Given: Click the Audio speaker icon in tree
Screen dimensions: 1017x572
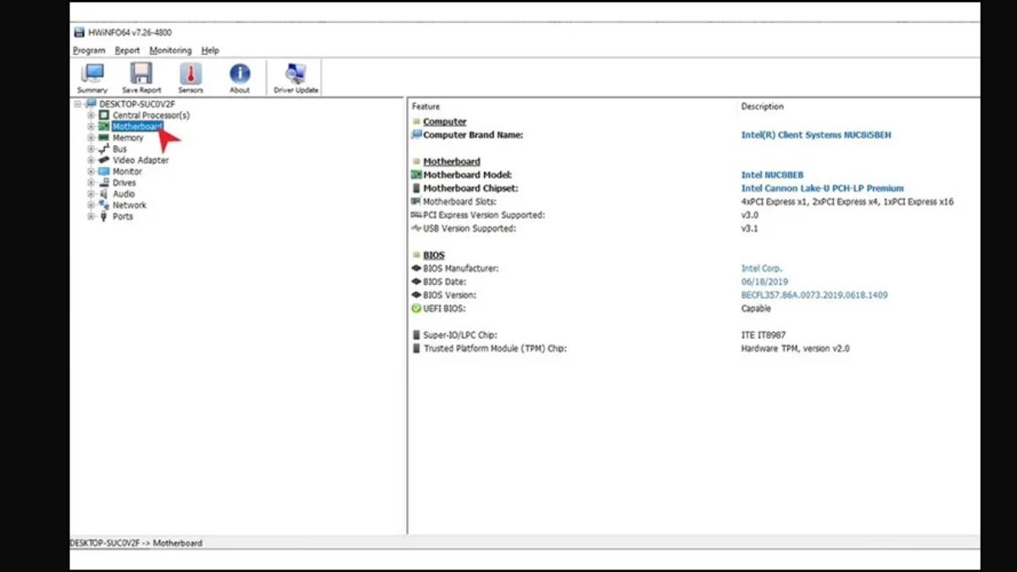Looking at the screenshot, I should [104, 194].
